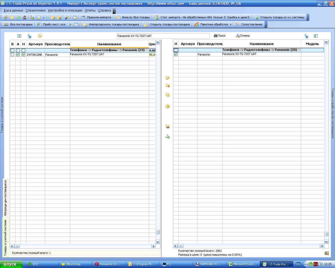Screen dimensions: 335x268
Task: Open the Отчёты menu
Action: (x=90, y=10)
